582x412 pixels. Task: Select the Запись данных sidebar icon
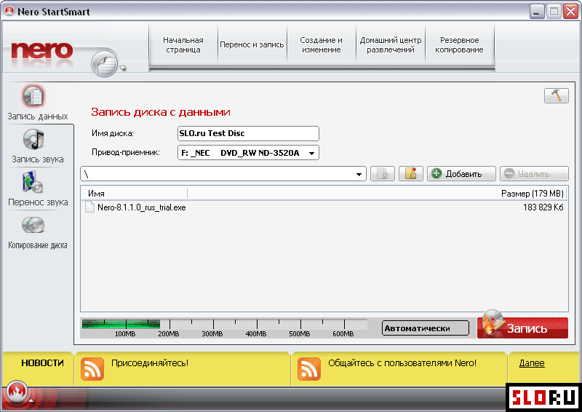[x=33, y=96]
